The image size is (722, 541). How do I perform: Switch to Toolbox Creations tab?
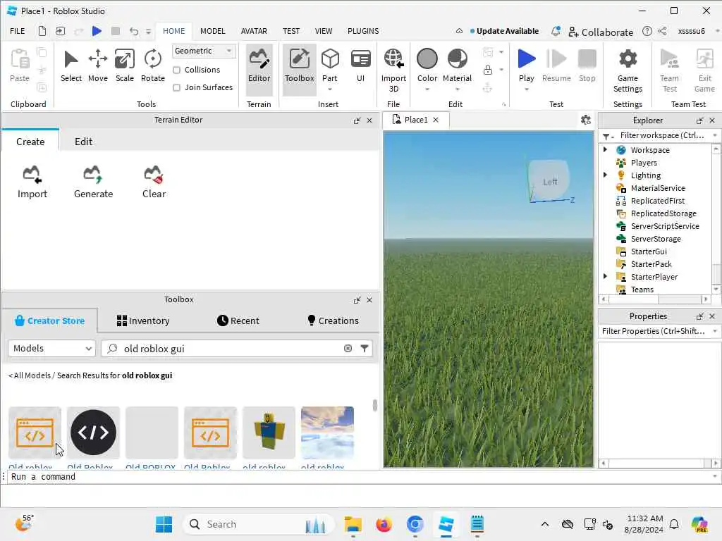[x=333, y=321]
